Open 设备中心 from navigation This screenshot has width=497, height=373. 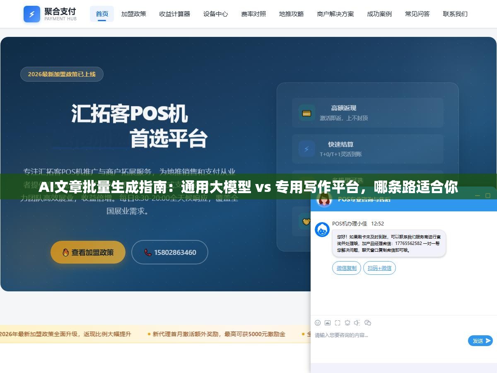pos(216,14)
